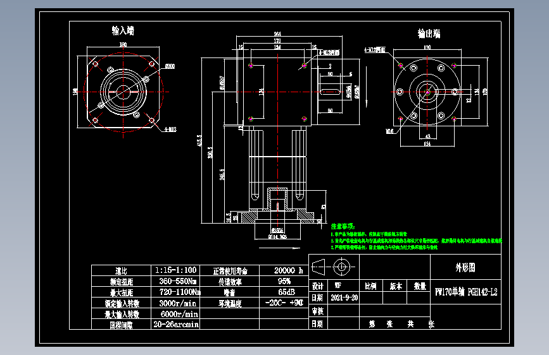Screen dimensions: 549x355
Task: Select the PW170单轴 PGH142-L2 model text
Action: (x=466, y=292)
